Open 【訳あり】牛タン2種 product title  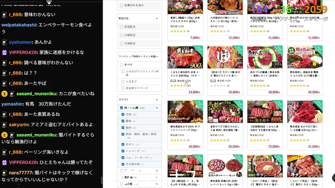(x=225, y=74)
